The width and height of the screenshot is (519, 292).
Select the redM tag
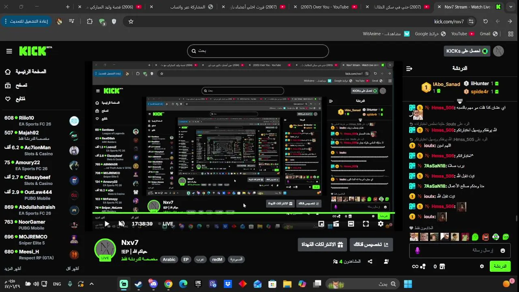pyautogui.click(x=217, y=260)
